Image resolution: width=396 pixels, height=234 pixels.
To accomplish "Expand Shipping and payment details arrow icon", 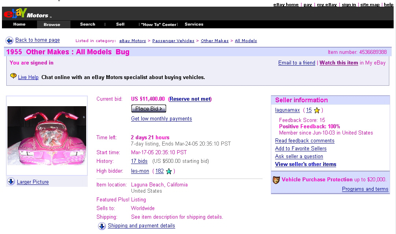I will click(x=102, y=226).
